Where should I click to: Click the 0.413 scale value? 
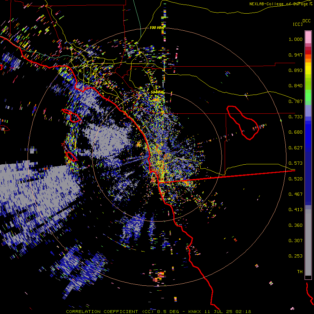296,210
